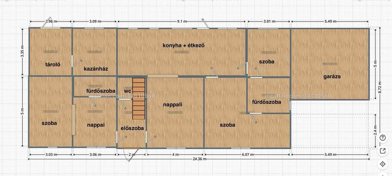Click the 3.06 m dimension label
Screen dimensions: 392x176
95,154
